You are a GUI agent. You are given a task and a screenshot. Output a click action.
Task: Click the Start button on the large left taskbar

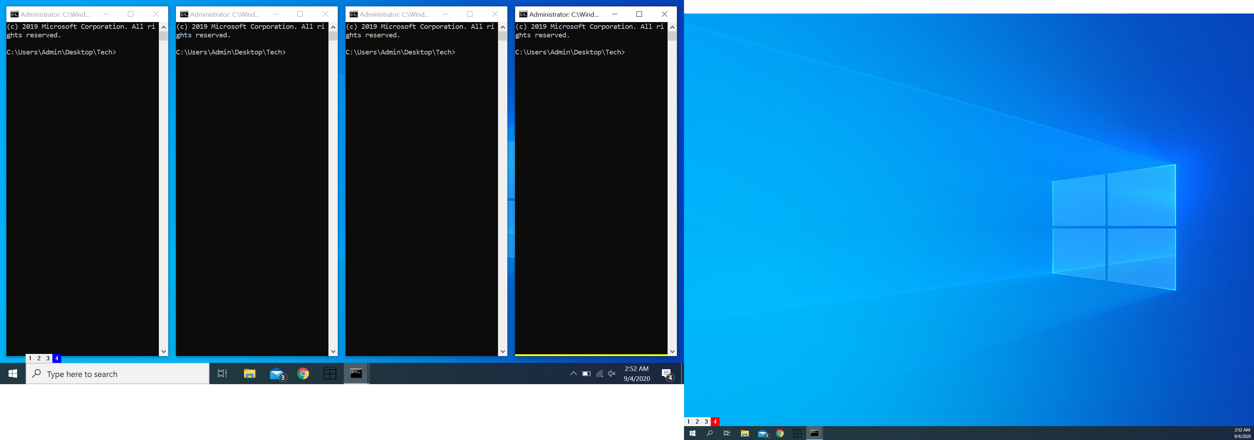pyautogui.click(x=13, y=373)
